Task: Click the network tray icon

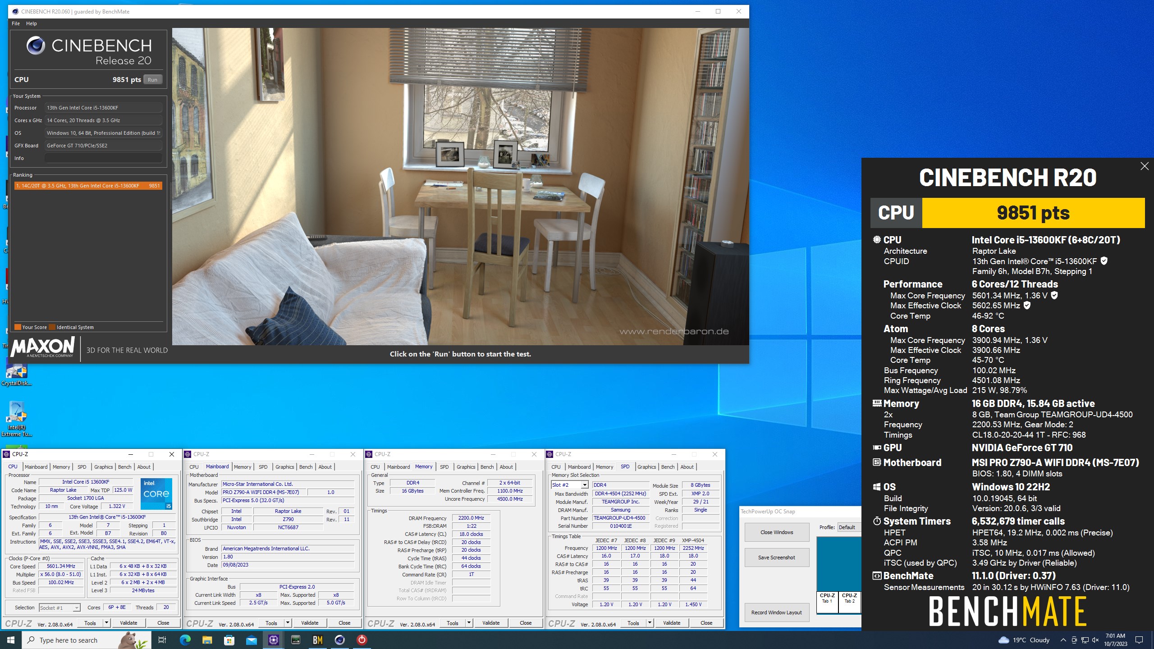Action: 1085,640
